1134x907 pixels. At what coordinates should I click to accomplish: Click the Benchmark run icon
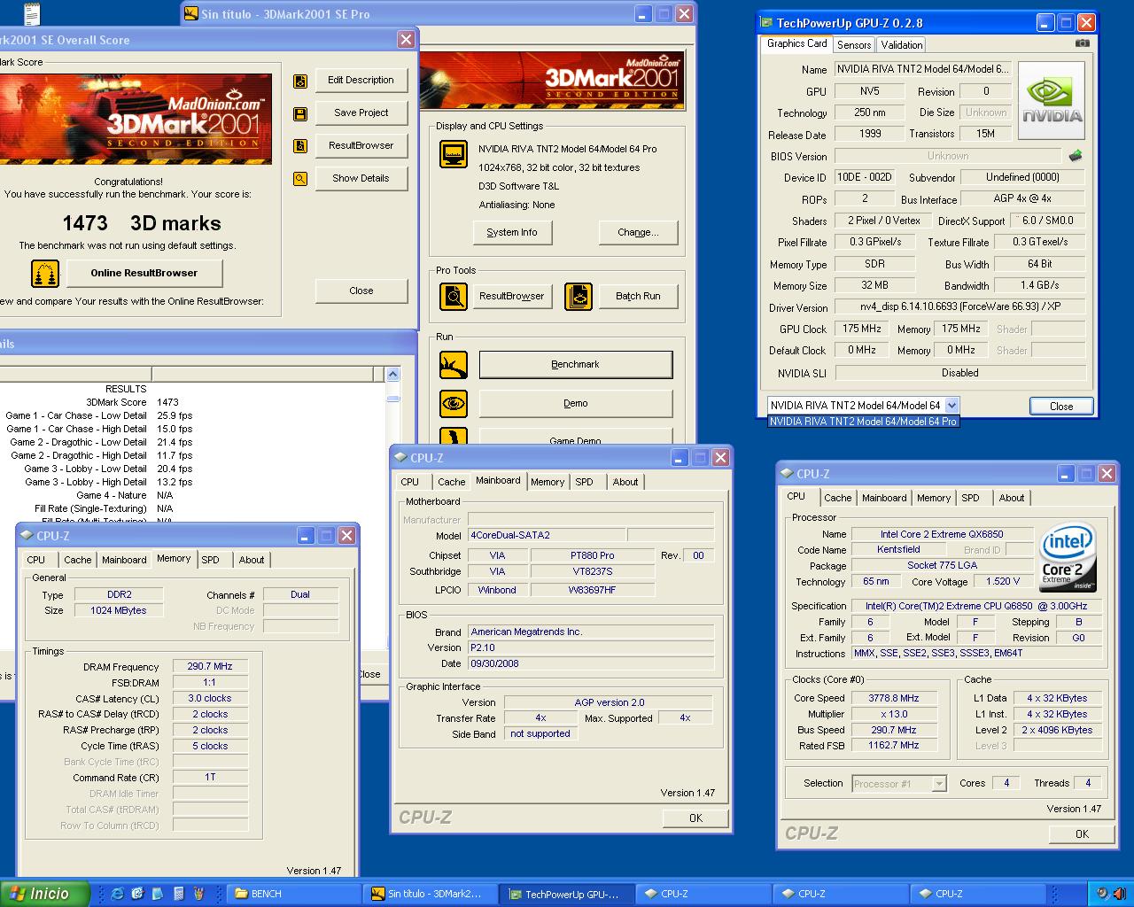[x=454, y=364]
